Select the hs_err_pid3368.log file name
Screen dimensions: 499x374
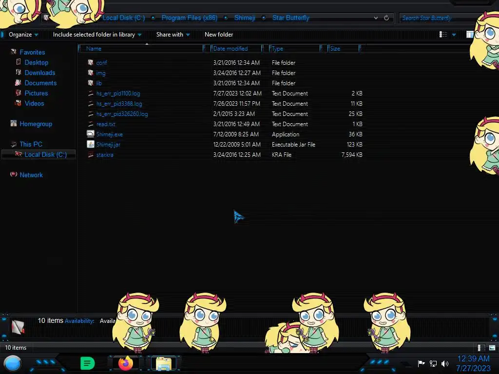click(x=119, y=104)
